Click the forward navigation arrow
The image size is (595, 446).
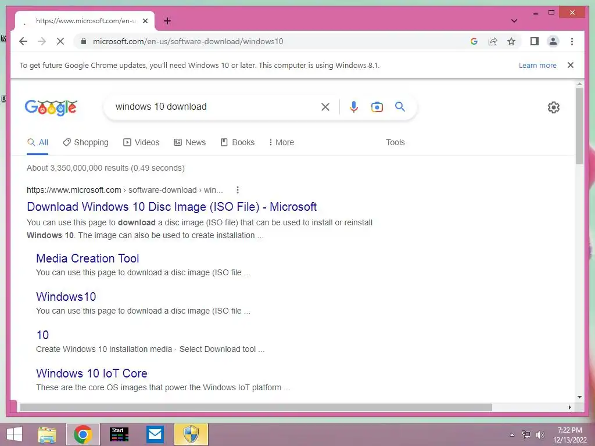pyautogui.click(x=42, y=41)
